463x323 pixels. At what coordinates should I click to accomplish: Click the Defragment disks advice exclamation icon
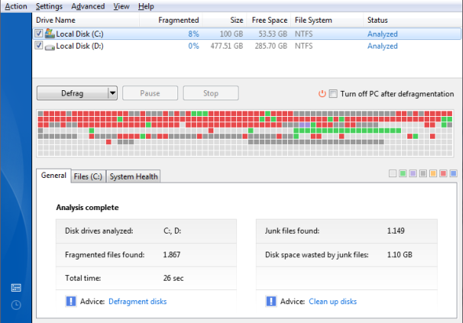pos(71,301)
